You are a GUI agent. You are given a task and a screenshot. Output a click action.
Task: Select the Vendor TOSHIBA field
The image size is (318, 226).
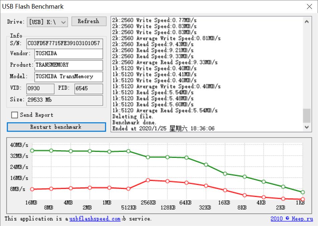[68, 53]
